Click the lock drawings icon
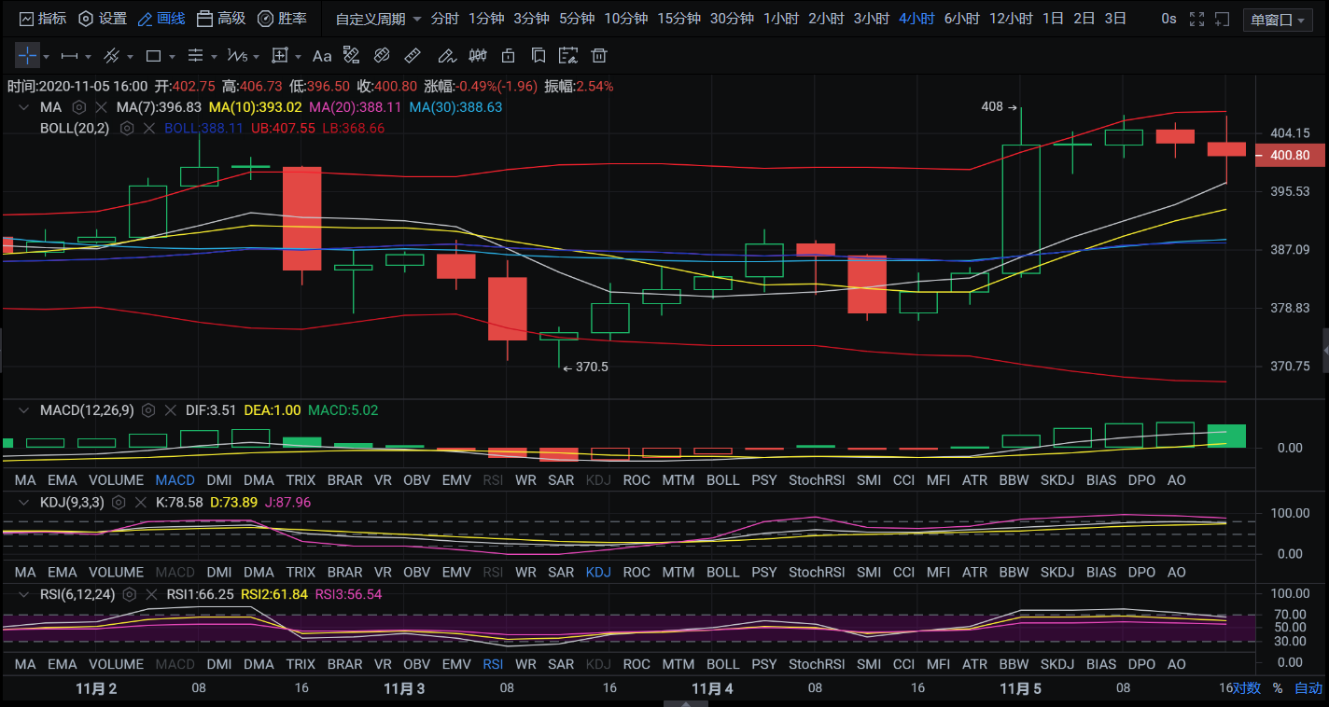 point(508,56)
